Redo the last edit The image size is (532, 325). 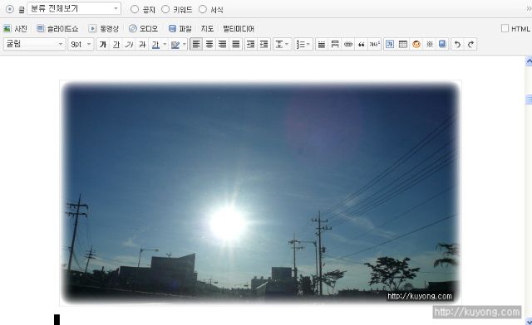tap(470, 44)
